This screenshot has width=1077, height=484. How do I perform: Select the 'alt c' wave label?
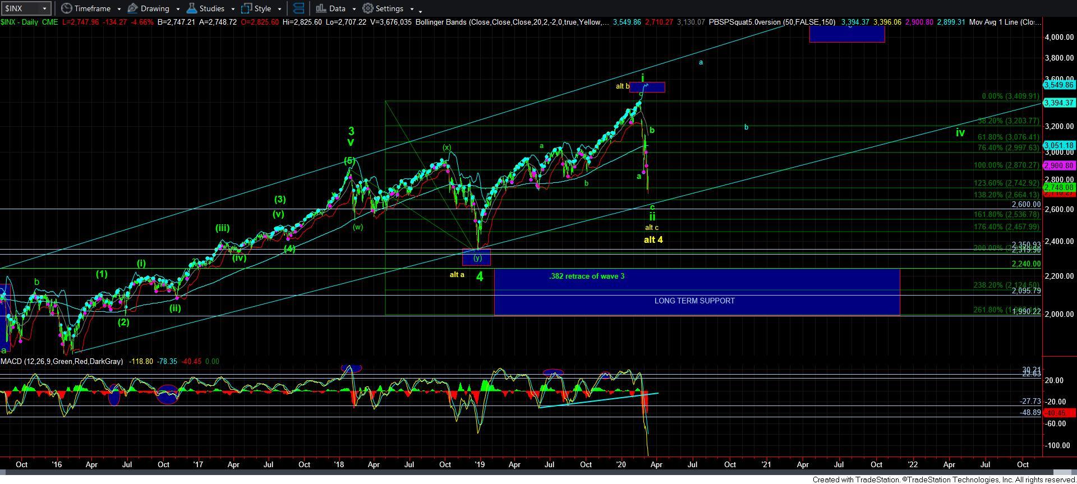pyautogui.click(x=651, y=228)
